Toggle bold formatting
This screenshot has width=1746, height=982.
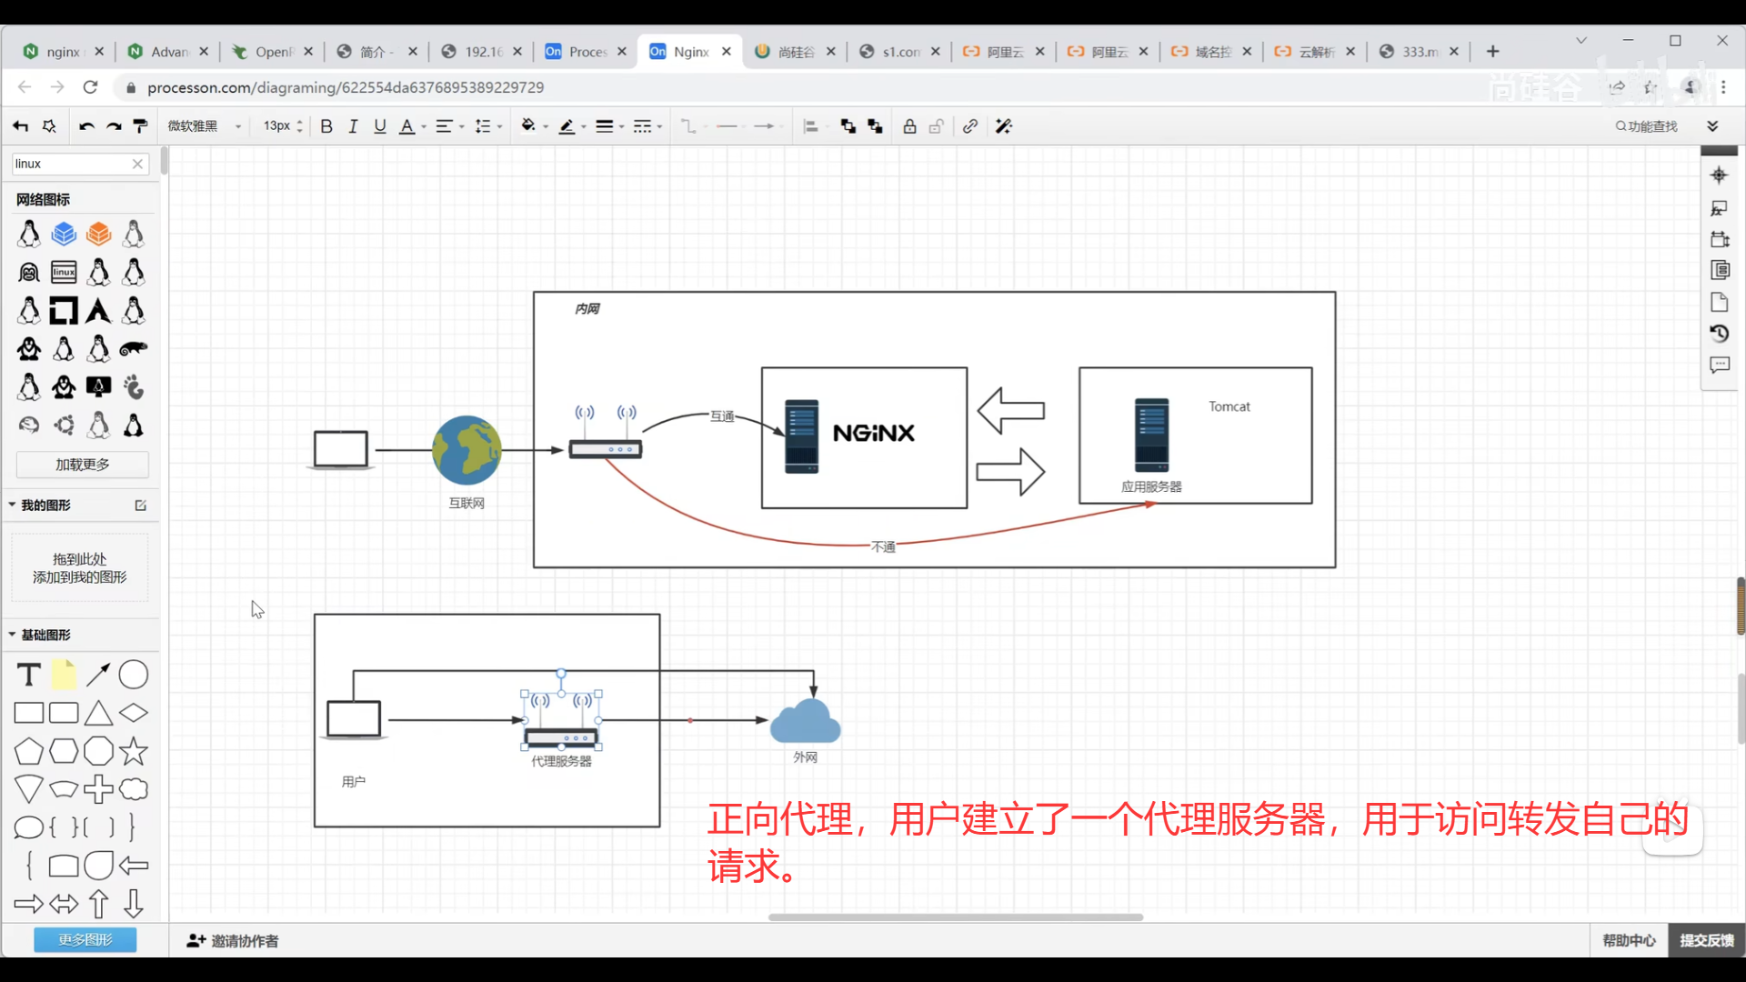pos(326,126)
